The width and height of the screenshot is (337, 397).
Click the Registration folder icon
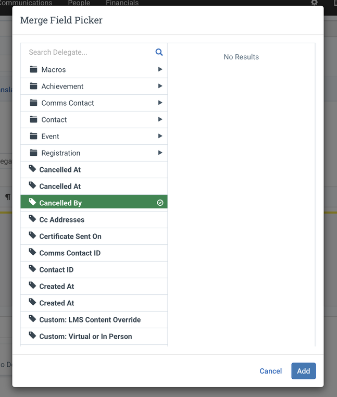click(x=33, y=153)
